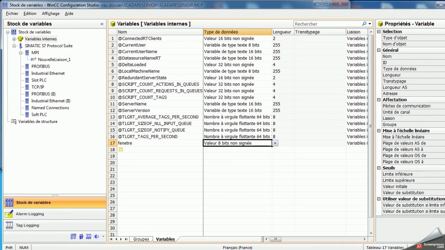
Task: Click the Type de données column header
Action: click(x=238, y=32)
